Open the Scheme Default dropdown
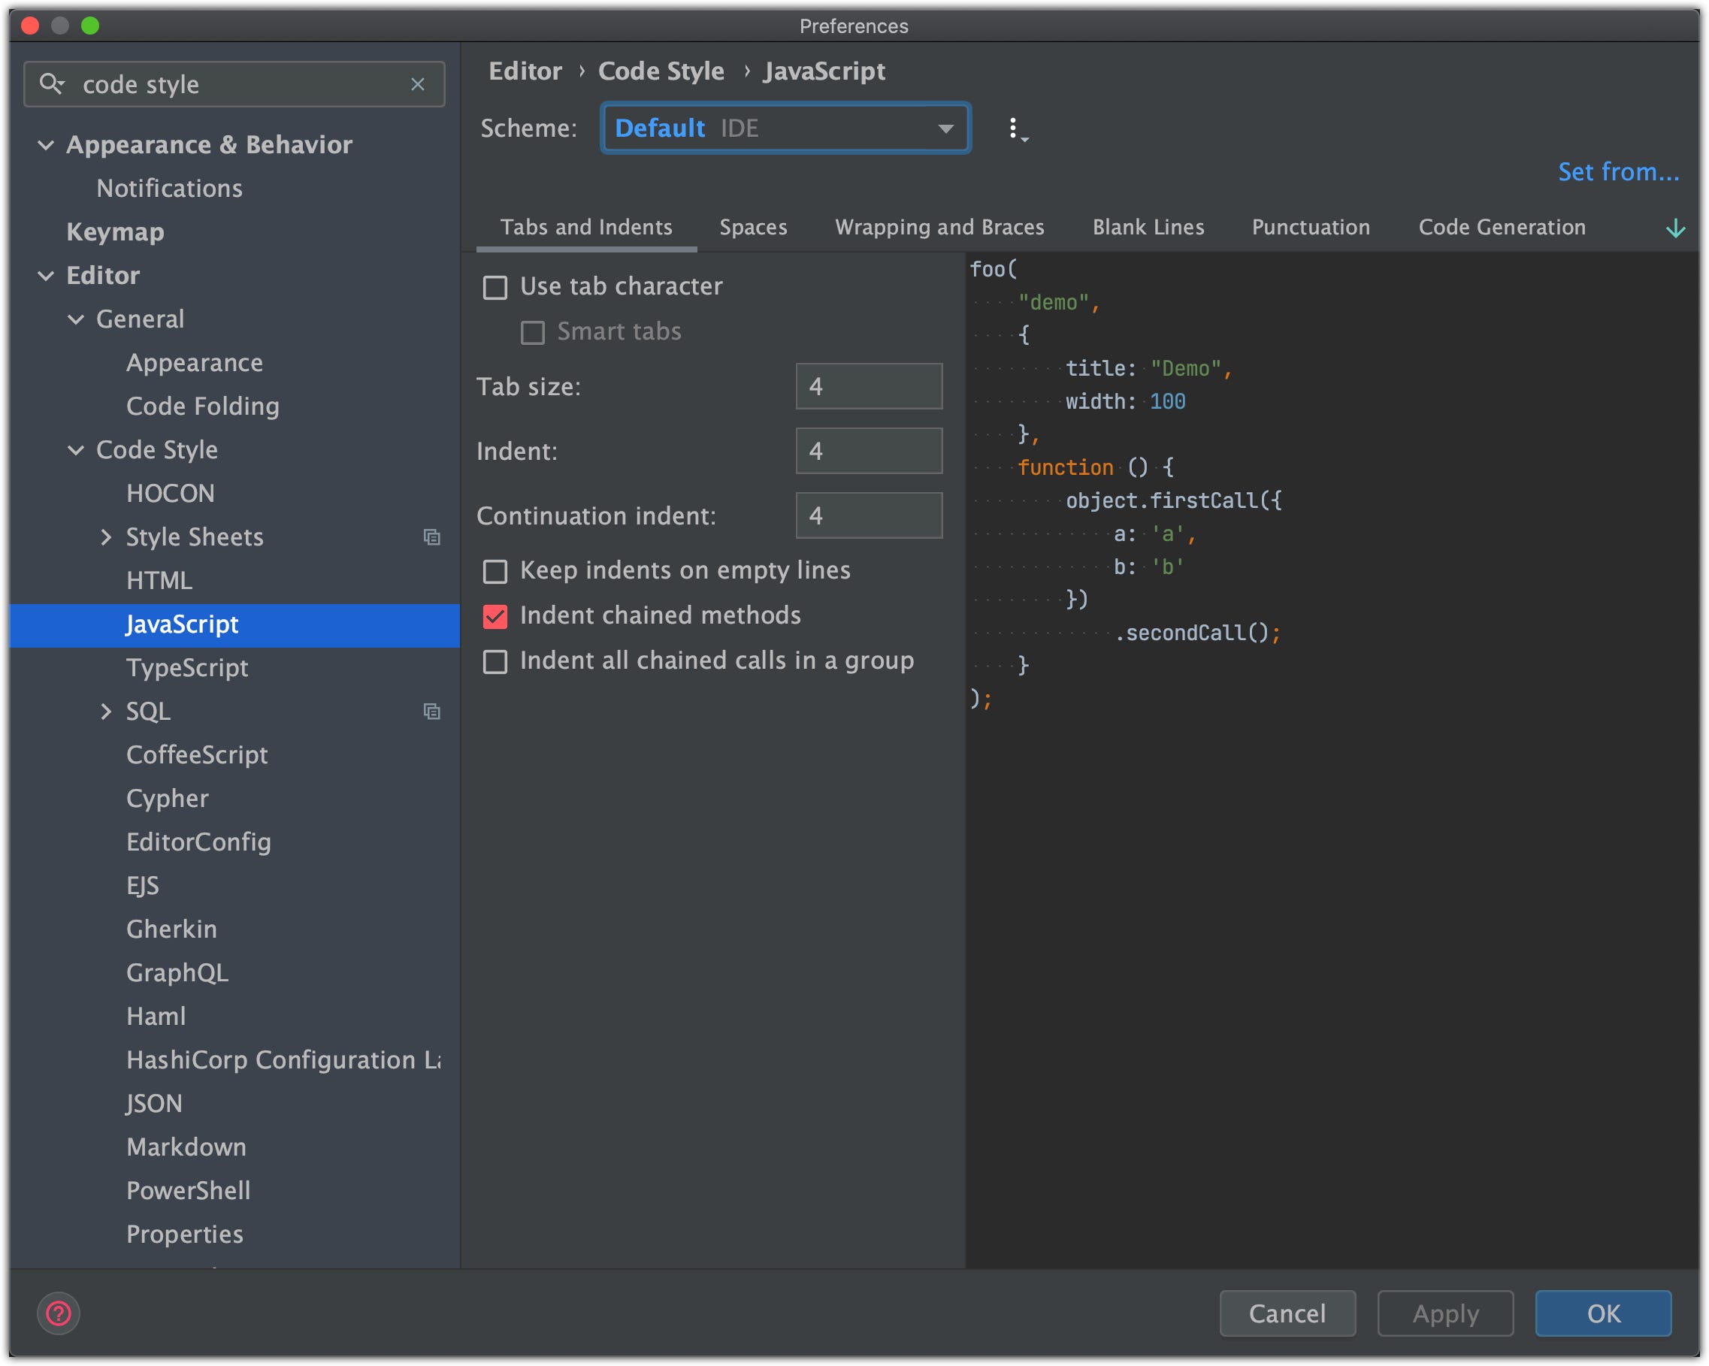Screen dimensions: 1709x1366 click(785, 128)
